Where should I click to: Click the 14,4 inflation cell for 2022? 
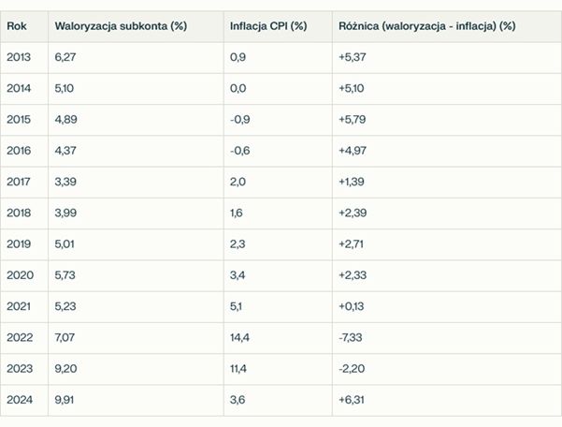(241, 338)
